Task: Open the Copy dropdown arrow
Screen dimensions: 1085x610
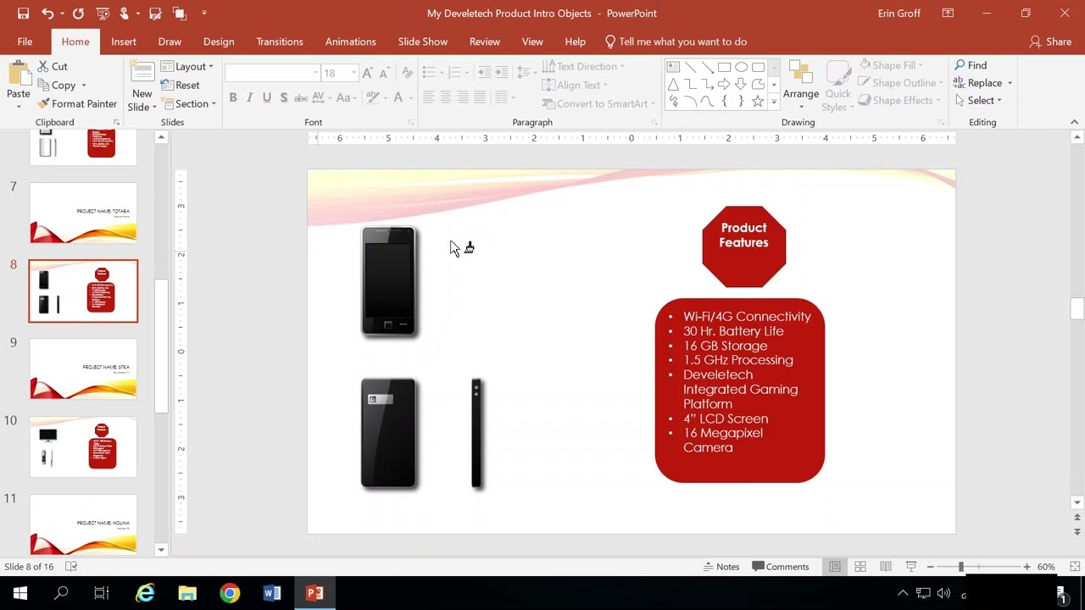Action: click(83, 86)
